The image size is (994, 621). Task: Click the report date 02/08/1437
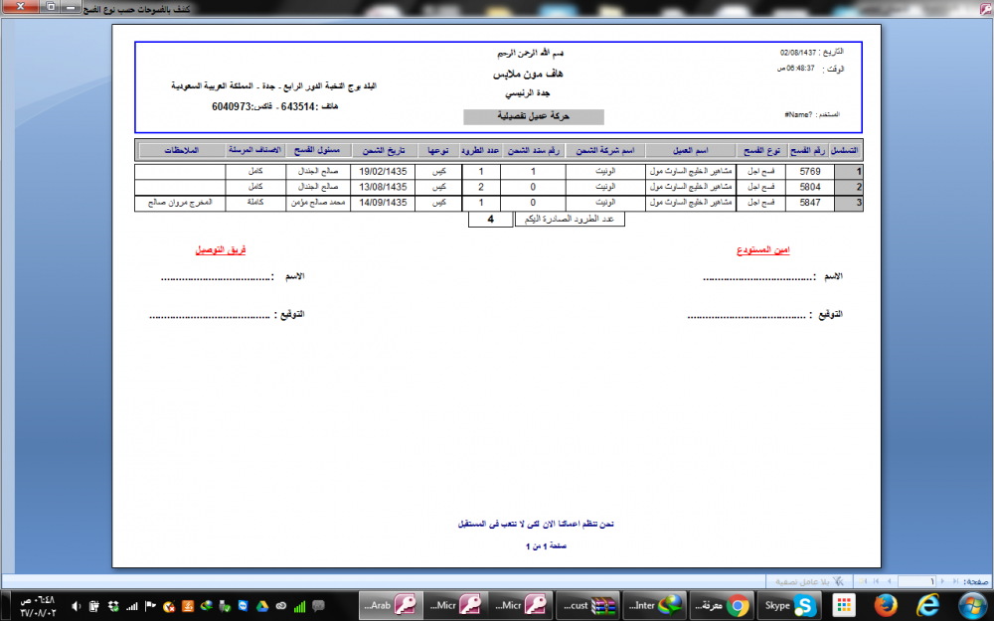(x=798, y=53)
